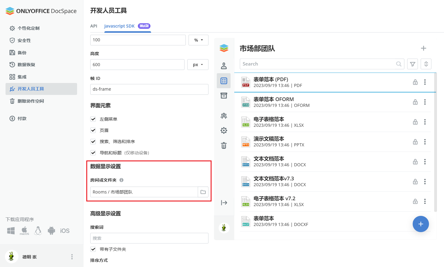
Task: Expand the preview sidebar with arrow icon
Action: (x=224, y=203)
